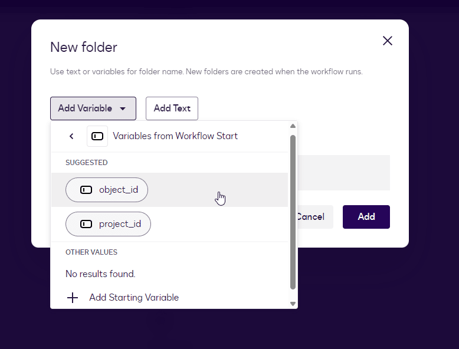Click the object_id variable icon

86,190
